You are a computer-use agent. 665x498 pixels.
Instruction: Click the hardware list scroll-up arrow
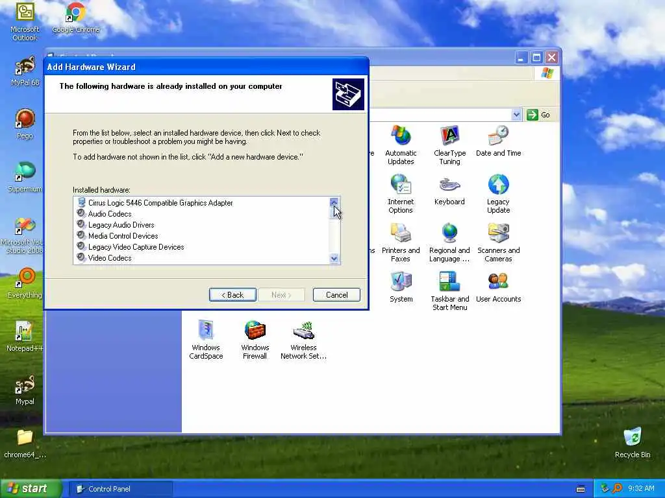334,202
